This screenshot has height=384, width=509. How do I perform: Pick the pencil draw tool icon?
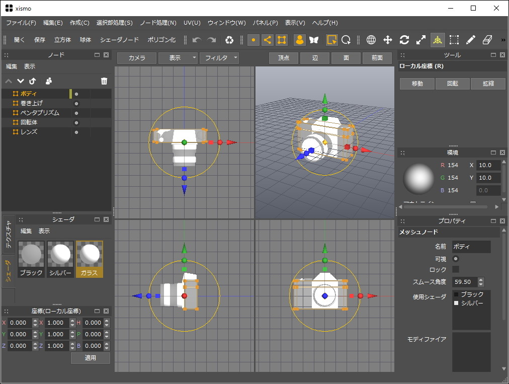[470, 40]
